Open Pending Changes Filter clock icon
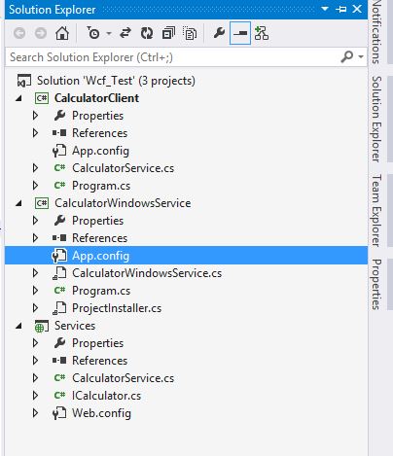The height and width of the screenshot is (456, 393). 93,33
